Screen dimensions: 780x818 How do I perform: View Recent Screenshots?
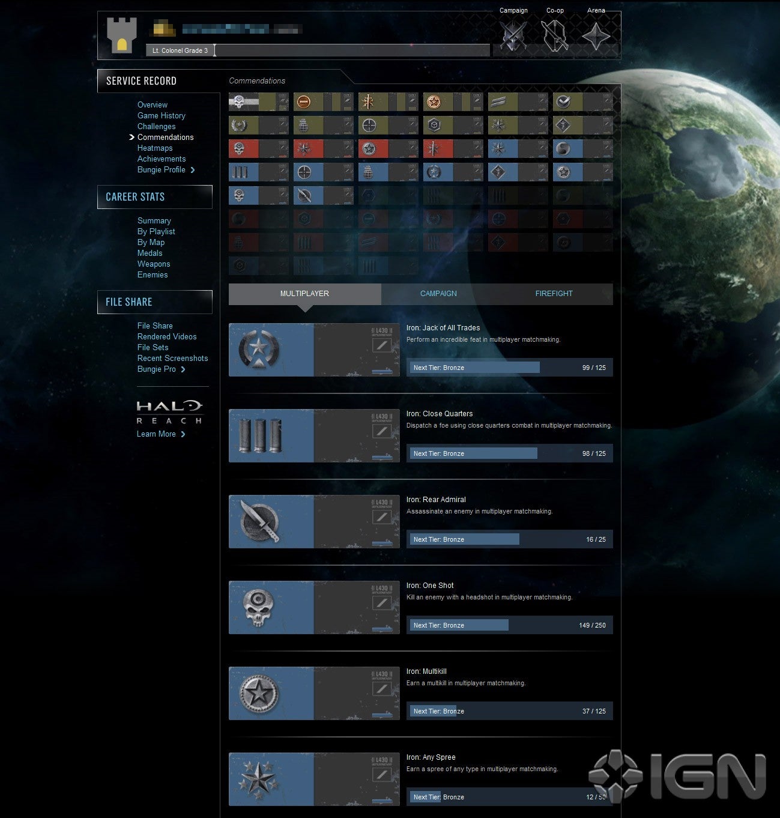coord(173,359)
